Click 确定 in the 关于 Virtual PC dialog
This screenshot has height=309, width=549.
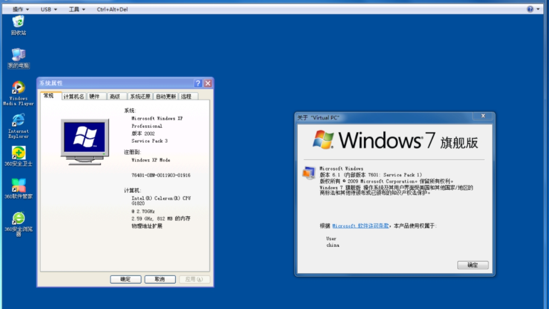coord(473,265)
